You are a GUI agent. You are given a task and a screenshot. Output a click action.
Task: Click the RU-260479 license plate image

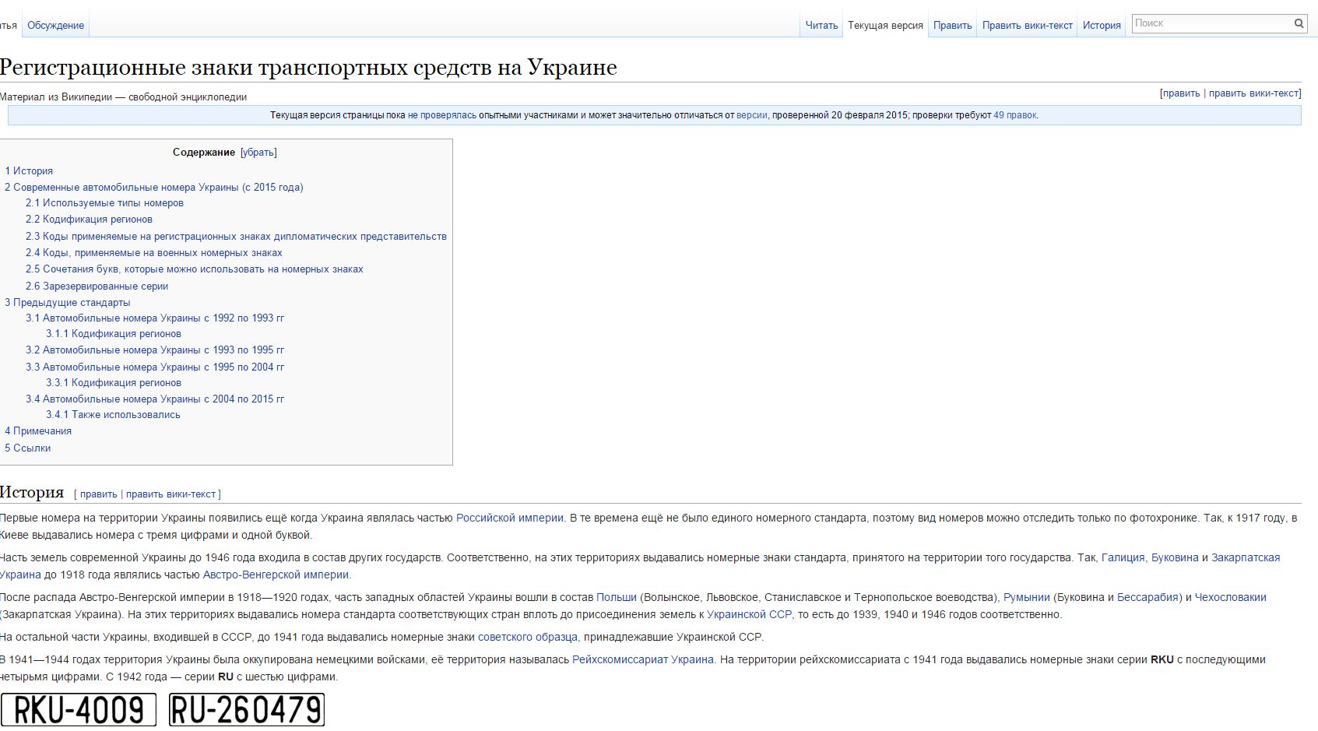(247, 710)
